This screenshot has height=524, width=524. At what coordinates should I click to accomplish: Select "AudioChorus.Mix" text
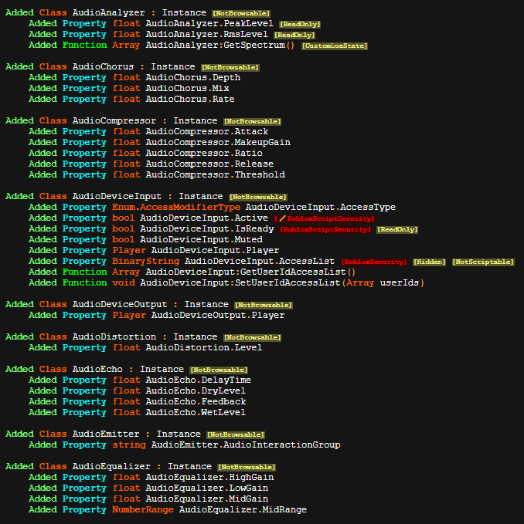187,88
